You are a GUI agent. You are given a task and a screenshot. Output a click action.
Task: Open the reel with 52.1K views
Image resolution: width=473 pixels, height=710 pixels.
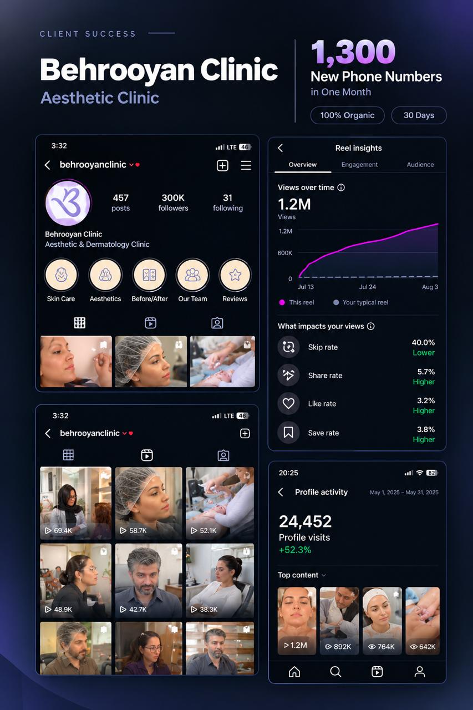(220, 503)
